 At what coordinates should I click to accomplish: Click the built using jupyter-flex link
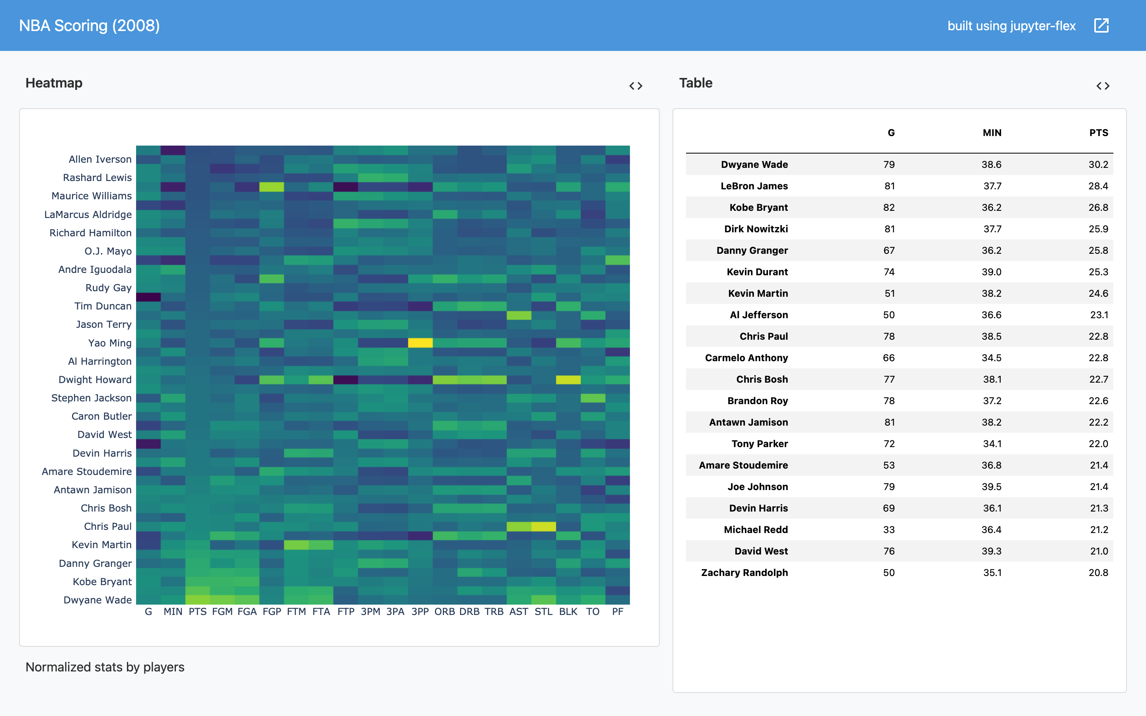tap(1012, 26)
